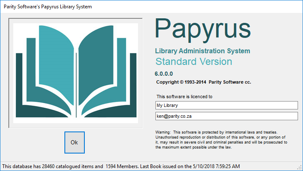Click 'Library Administration System' subtitle
The height and width of the screenshot is (171, 303).
point(202,51)
